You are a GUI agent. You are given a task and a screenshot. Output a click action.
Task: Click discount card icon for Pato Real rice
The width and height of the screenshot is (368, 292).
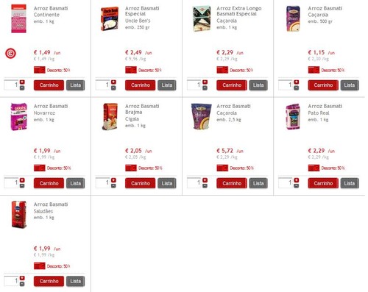tap(314, 168)
